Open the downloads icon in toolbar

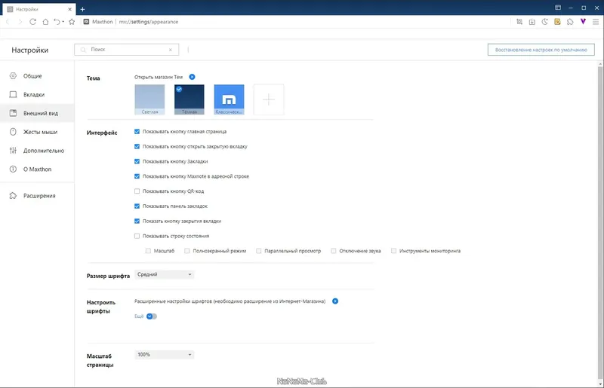tap(532, 22)
